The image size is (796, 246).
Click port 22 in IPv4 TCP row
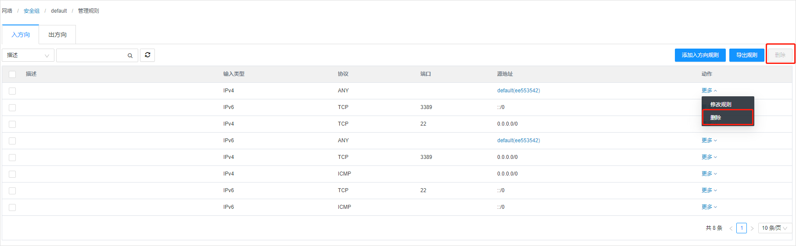(423, 124)
